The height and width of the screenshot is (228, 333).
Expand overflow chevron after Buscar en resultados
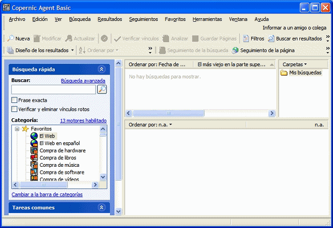pos(328,38)
